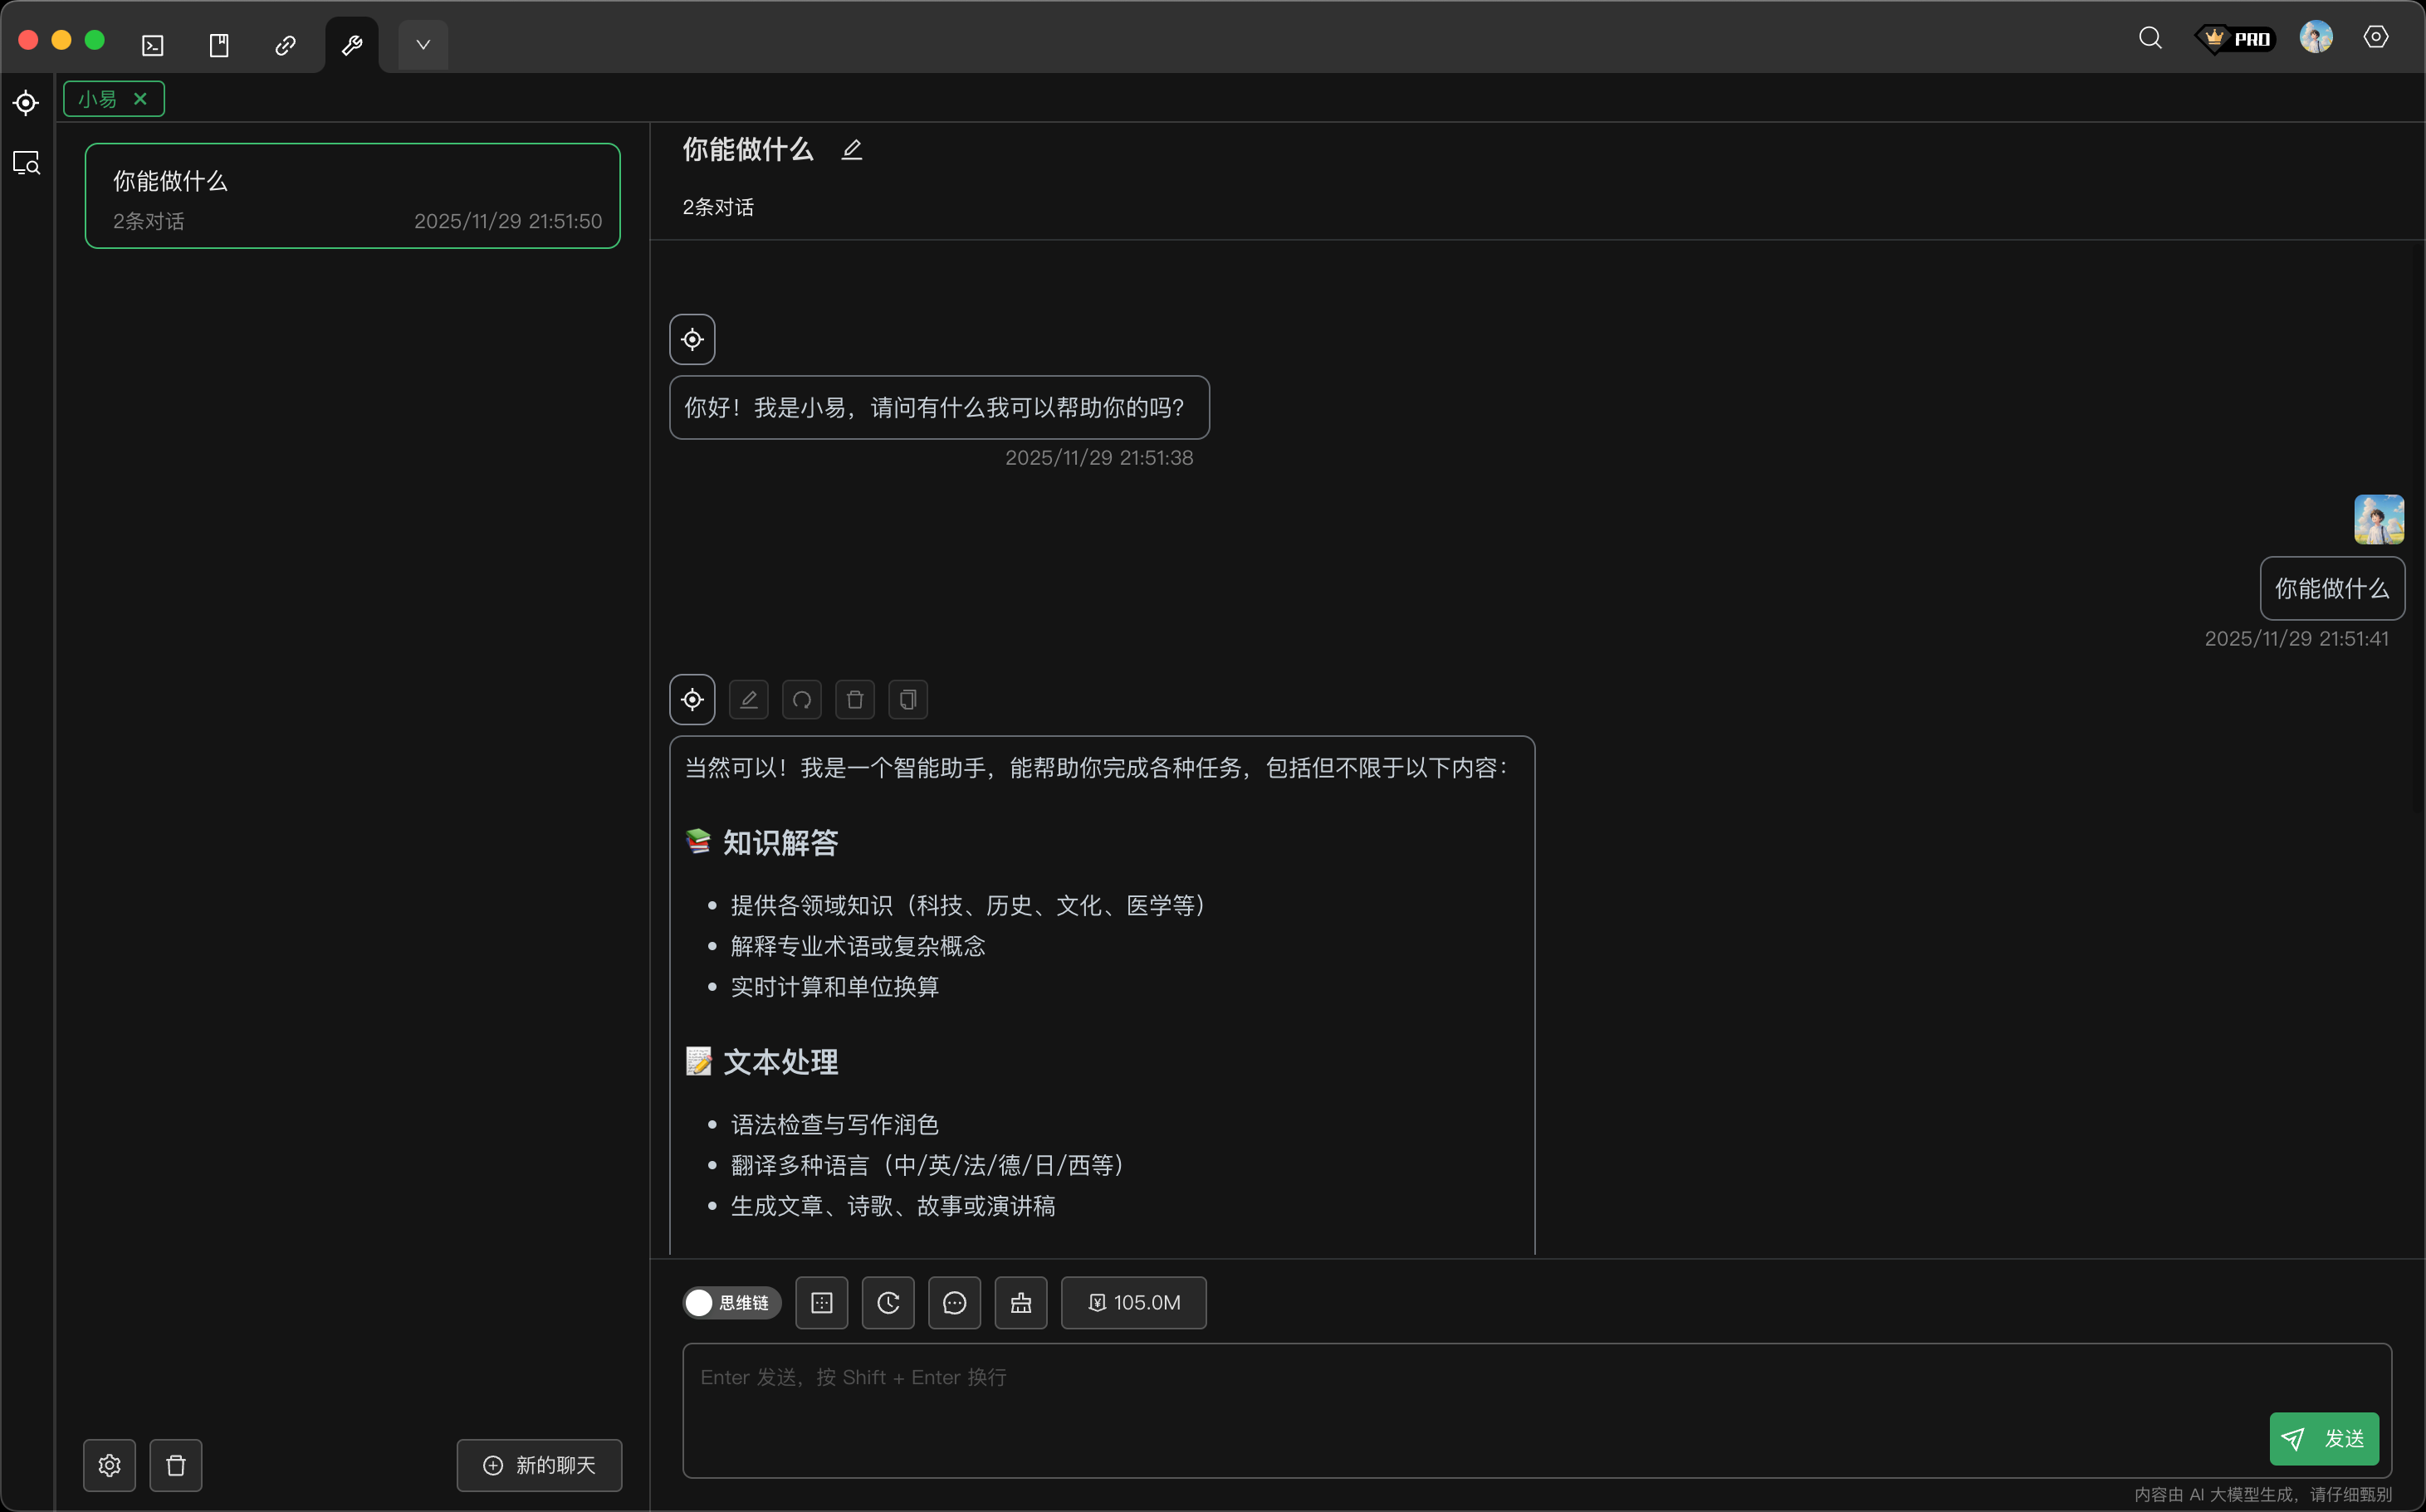Screen dimensions: 2426x1512
Task: Click the PRO badge at top right
Action: (2237, 38)
